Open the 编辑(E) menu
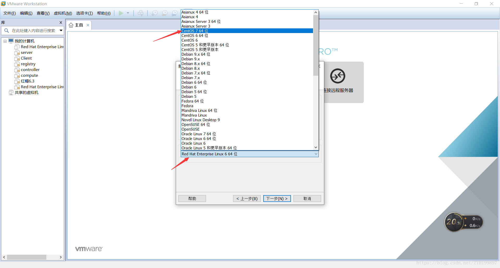The image size is (500, 268). (x=26, y=13)
